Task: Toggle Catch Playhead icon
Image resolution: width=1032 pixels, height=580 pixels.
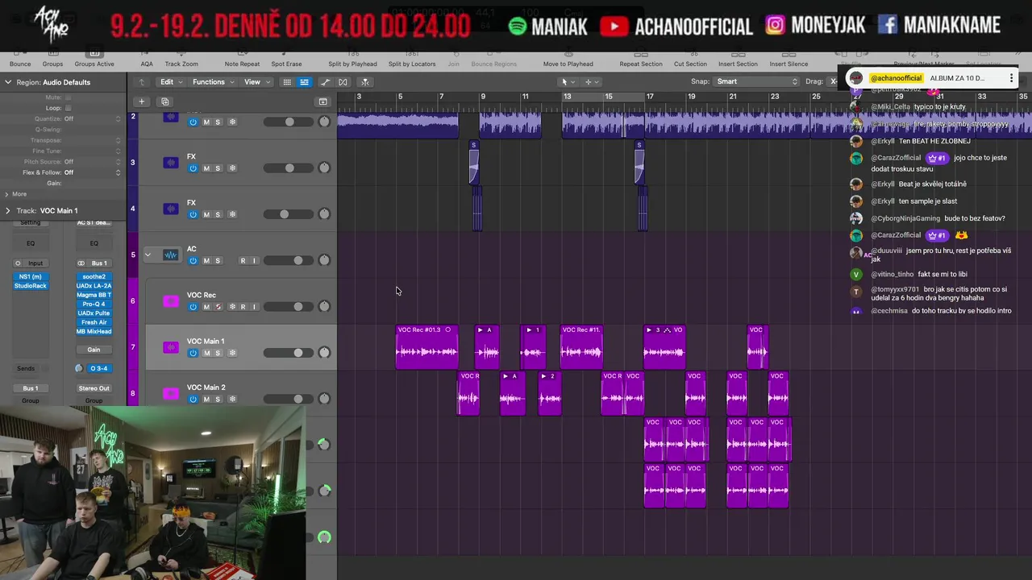Action: coord(365,82)
